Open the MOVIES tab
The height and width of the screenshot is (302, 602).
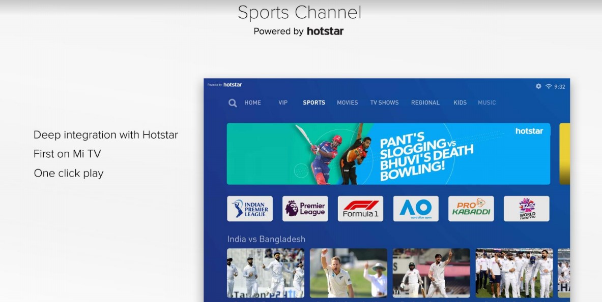[x=348, y=103]
